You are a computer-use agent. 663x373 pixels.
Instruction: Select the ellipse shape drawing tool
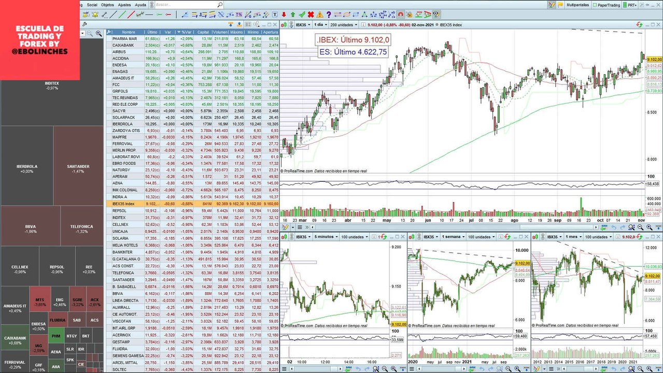tap(346, 15)
